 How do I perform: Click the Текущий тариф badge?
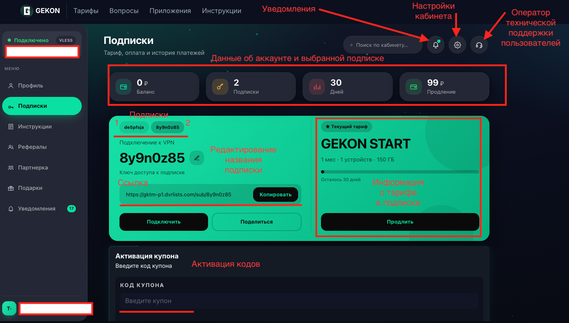[x=346, y=127]
